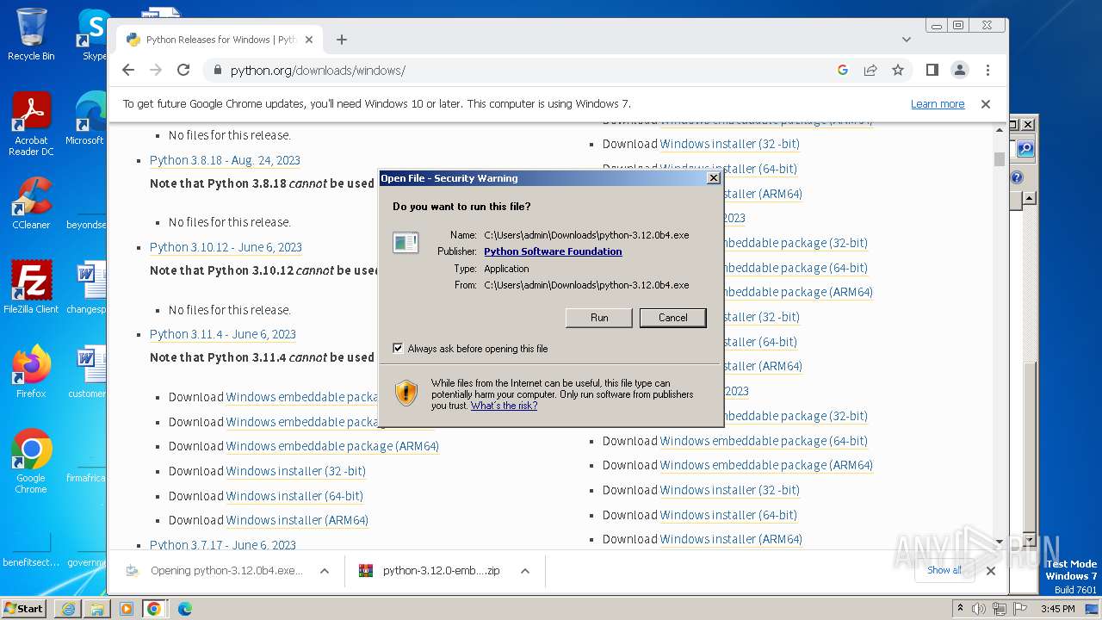Click the page scrollbar up arrow
Screen dimensions: 1102x620
point(1000,130)
